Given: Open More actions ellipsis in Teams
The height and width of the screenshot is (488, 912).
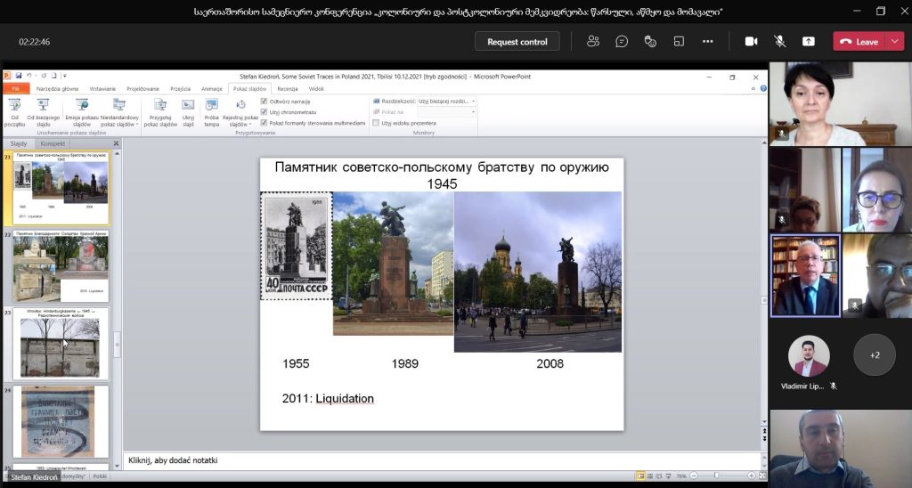Looking at the screenshot, I should tap(708, 41).
